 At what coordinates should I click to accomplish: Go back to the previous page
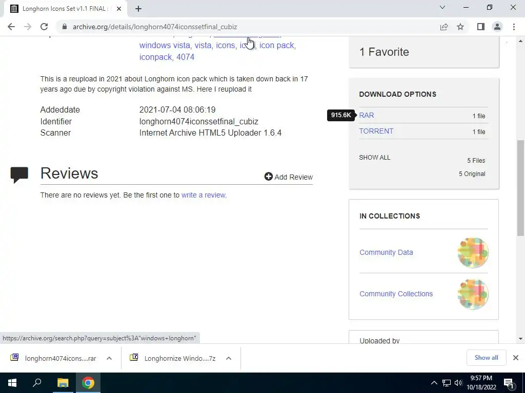click(x=11, y=27)
